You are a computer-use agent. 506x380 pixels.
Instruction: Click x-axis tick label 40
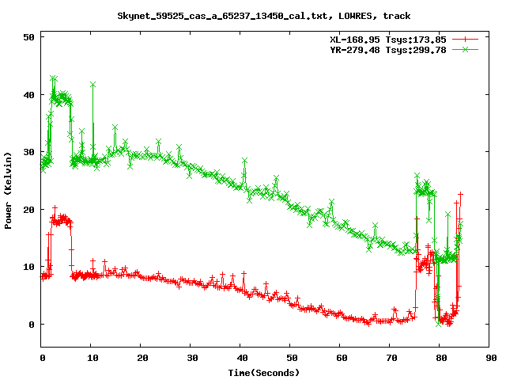[x=242, y=358]
